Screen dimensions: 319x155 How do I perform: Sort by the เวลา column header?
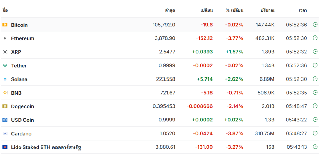click(303, 10)
